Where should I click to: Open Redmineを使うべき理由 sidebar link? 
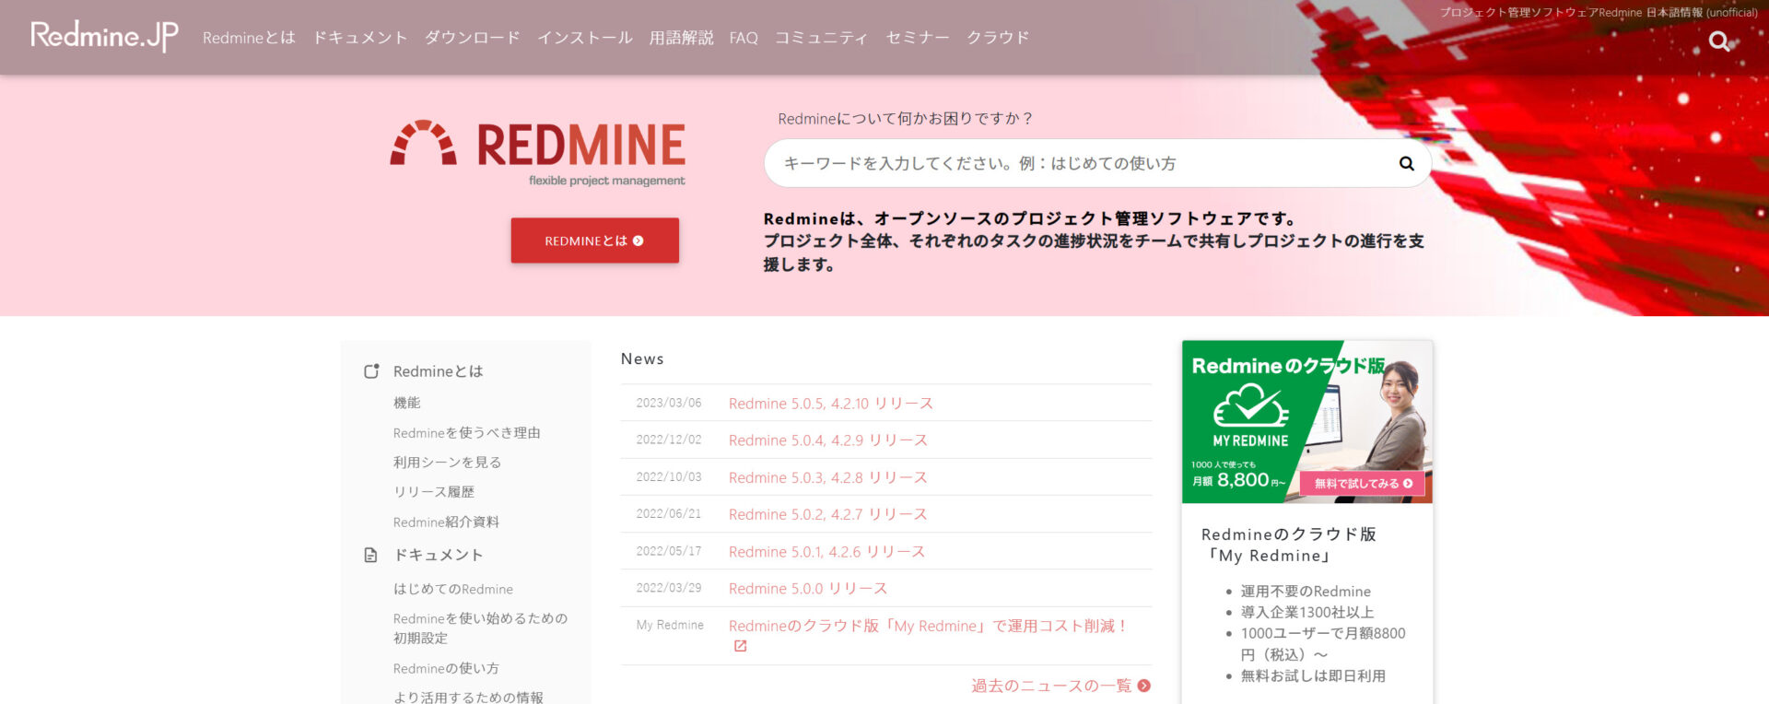[x=466, y=433]
